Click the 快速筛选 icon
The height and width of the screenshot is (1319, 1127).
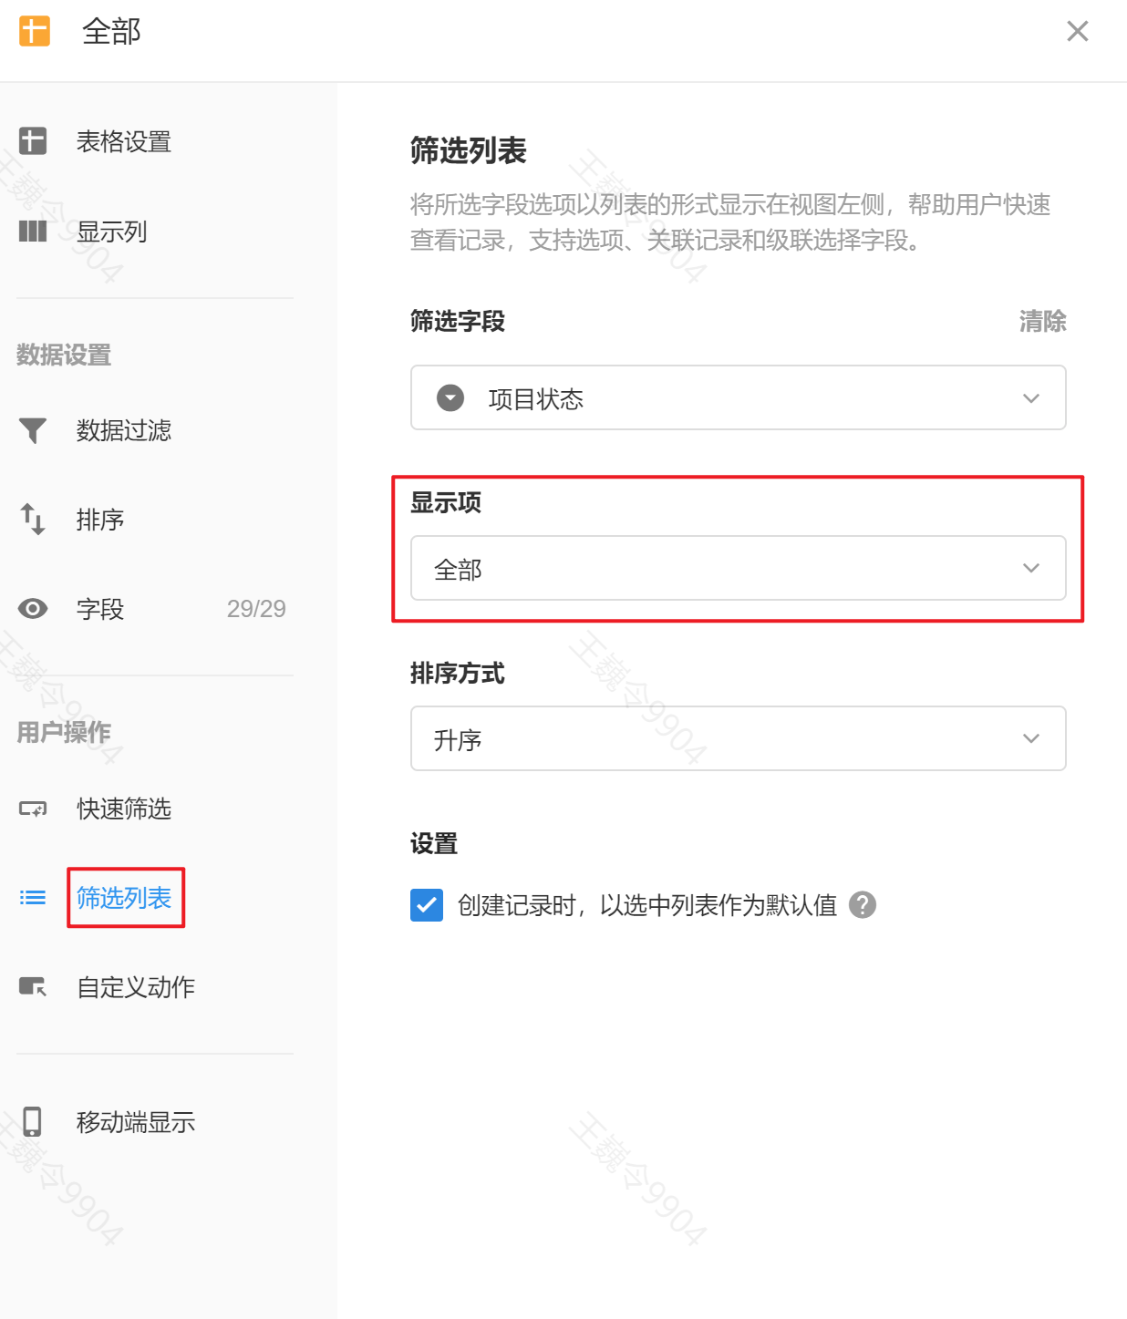(x=33, y=809)
